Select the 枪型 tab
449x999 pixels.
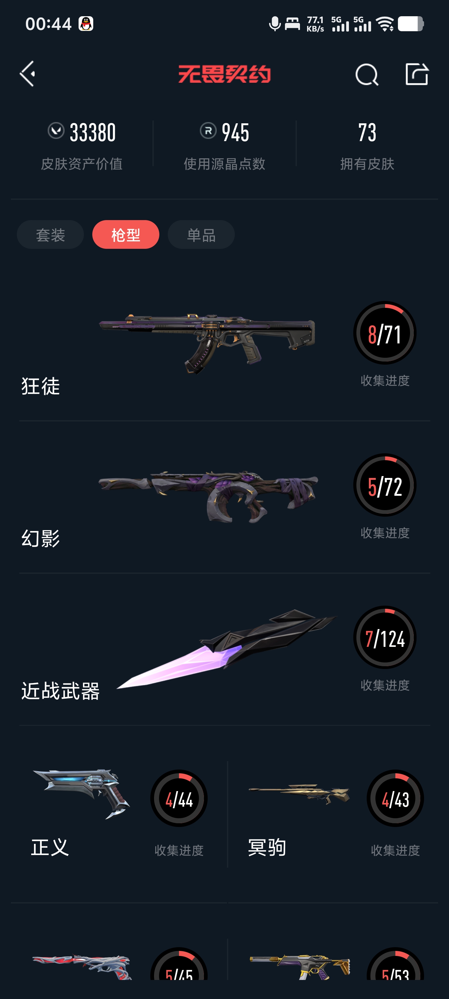[x=126, y=235]
